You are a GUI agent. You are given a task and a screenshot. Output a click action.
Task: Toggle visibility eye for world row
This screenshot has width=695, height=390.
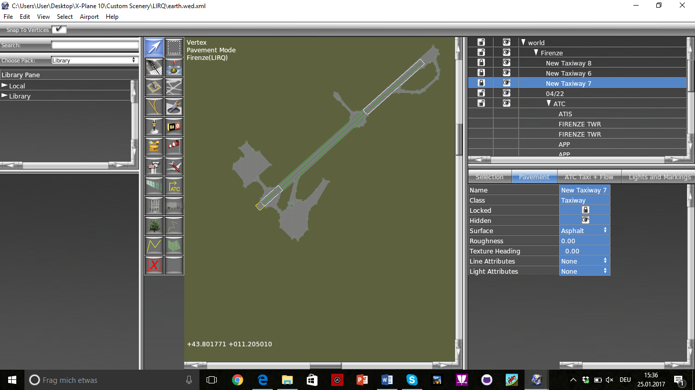coord(506,42)
